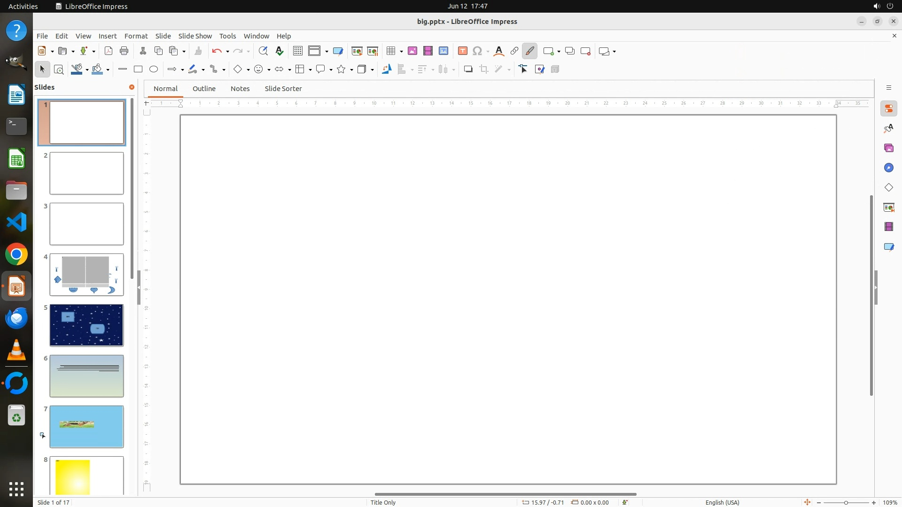Click the Insert Image toolbar icon
The height and width of the screenshot is (507, 902).
(x=412, y=51)
